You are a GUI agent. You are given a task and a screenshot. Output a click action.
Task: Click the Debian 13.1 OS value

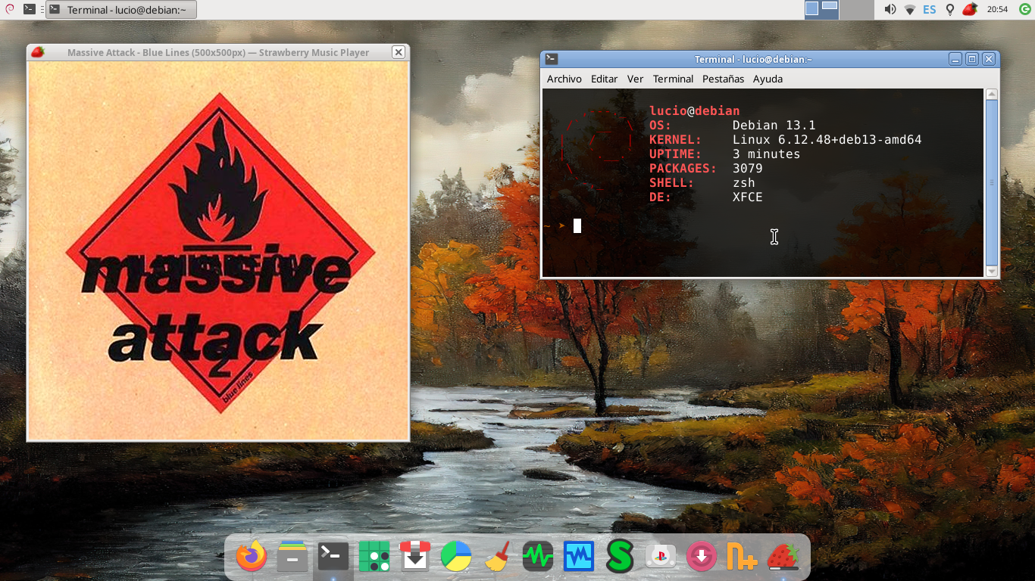click(774, 125)
